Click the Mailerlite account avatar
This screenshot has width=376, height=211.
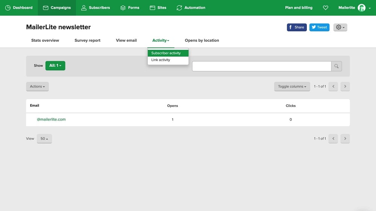tap(362, 8)
